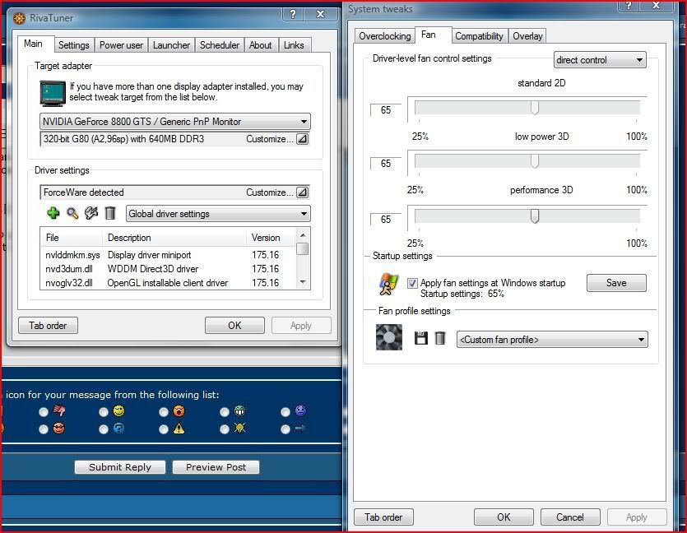Image resolution: width=687 pixels, height=533 pixels.
Task: Click Save in Startup settings
Action: click(616, 283)
